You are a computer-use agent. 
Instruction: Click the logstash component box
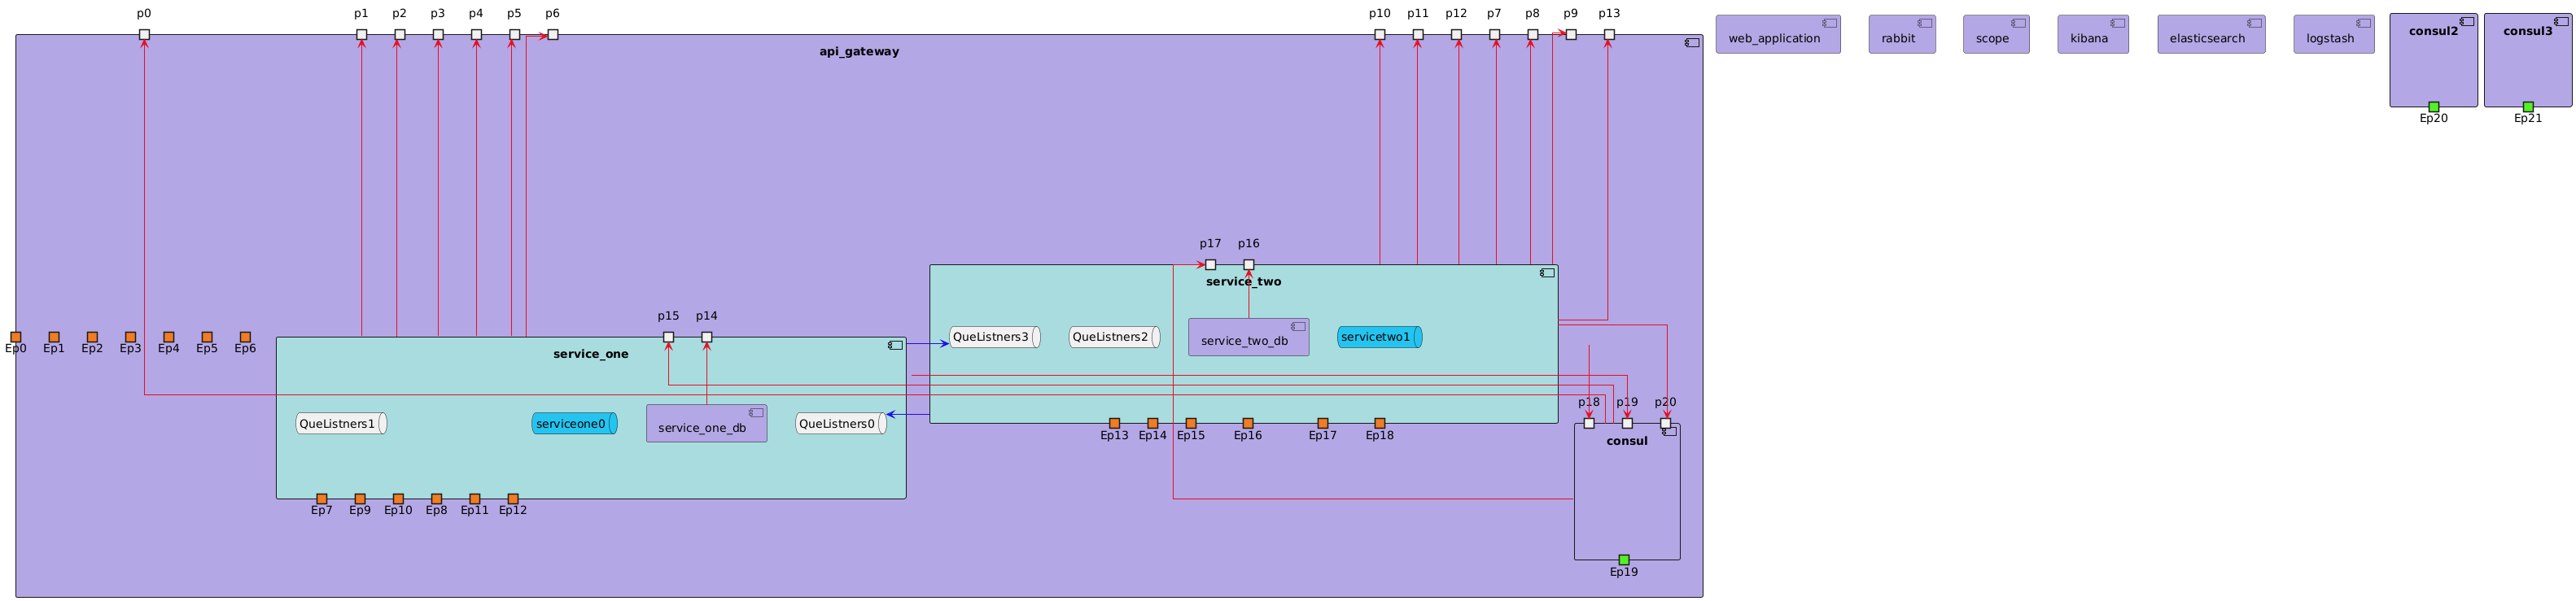[x=2333, y=35]
